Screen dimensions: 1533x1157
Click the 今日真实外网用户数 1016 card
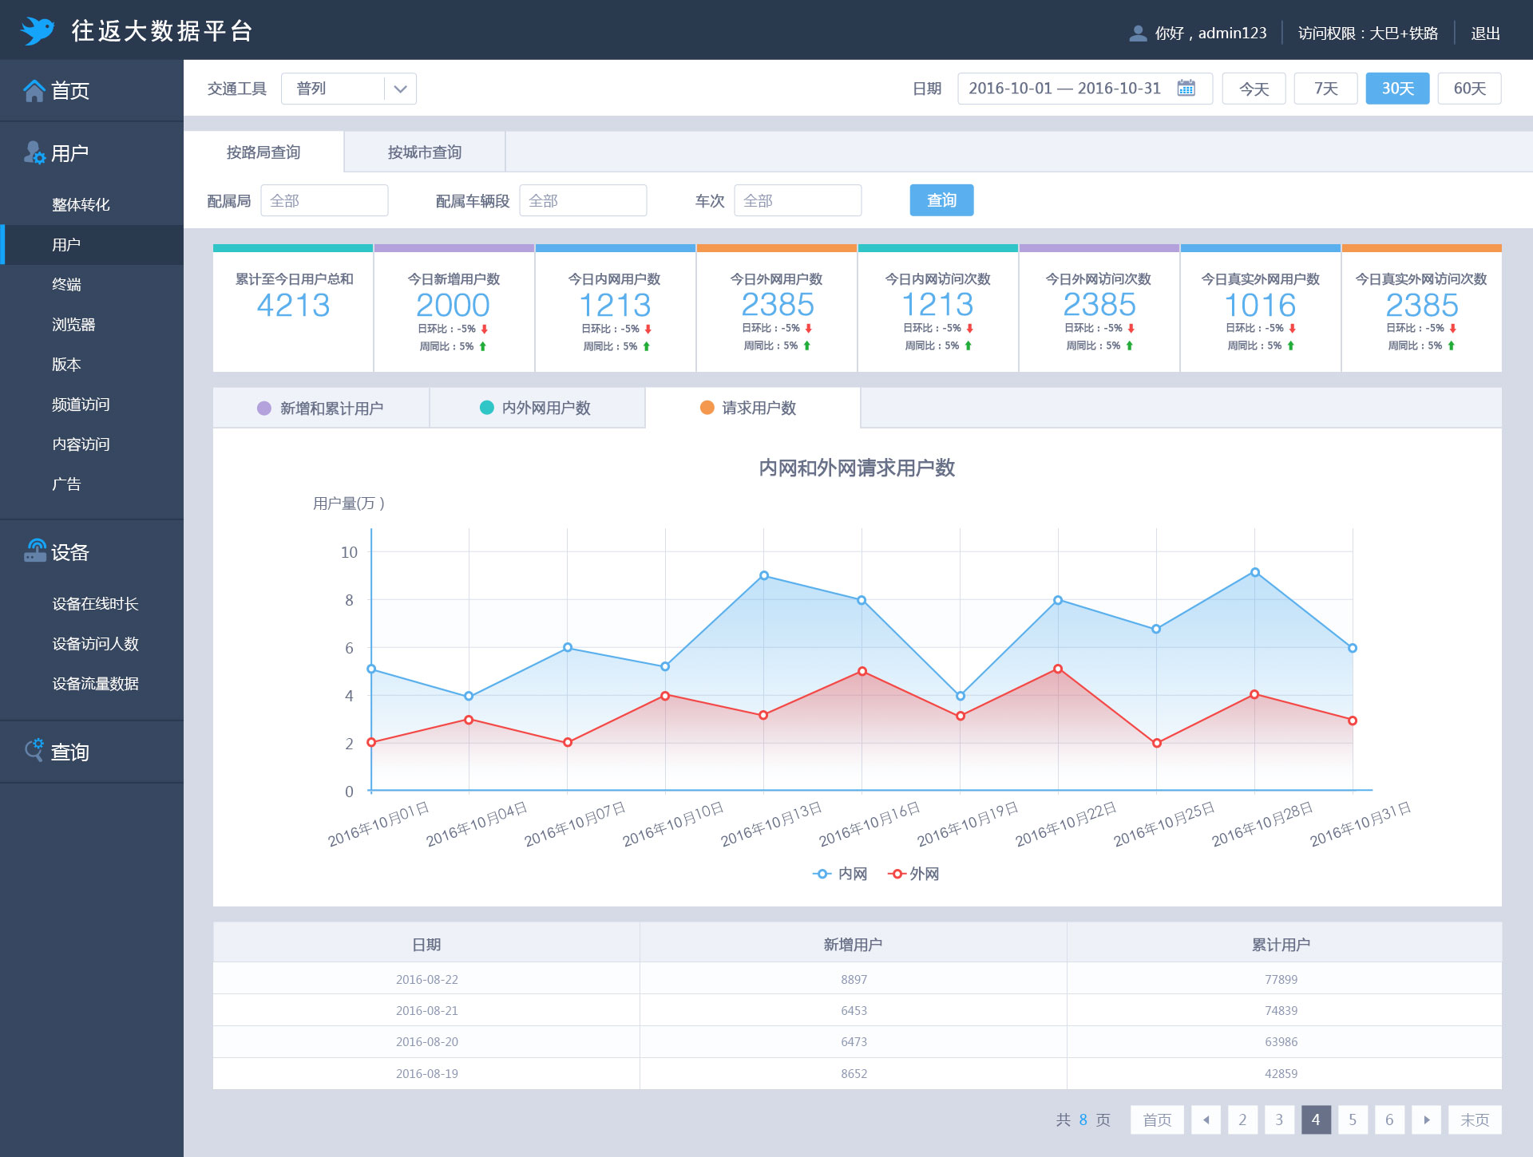(1261, 308)
